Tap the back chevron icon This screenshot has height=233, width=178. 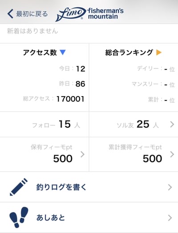click(x=10, y=14)
